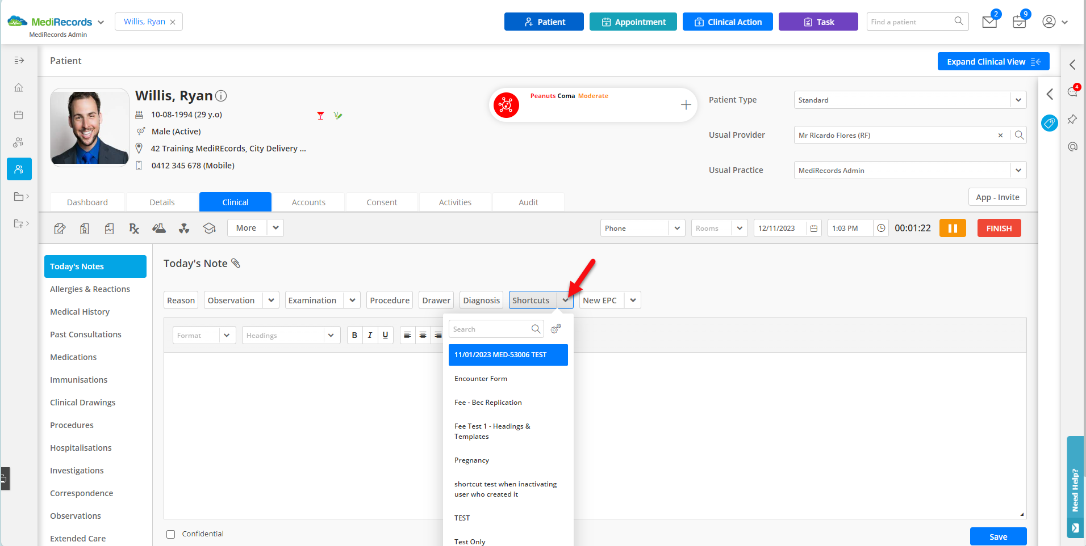The image size is (1086, 546).
Task: Click Expand Clinical View button
Action: (x=993, y=61)
